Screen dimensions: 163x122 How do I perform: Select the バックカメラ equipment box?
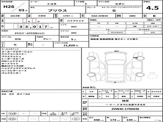click(x=117, y=33)
